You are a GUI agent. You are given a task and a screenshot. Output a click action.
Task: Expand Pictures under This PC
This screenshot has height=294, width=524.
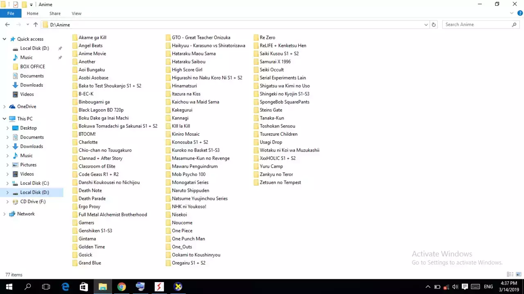[7, 165]
